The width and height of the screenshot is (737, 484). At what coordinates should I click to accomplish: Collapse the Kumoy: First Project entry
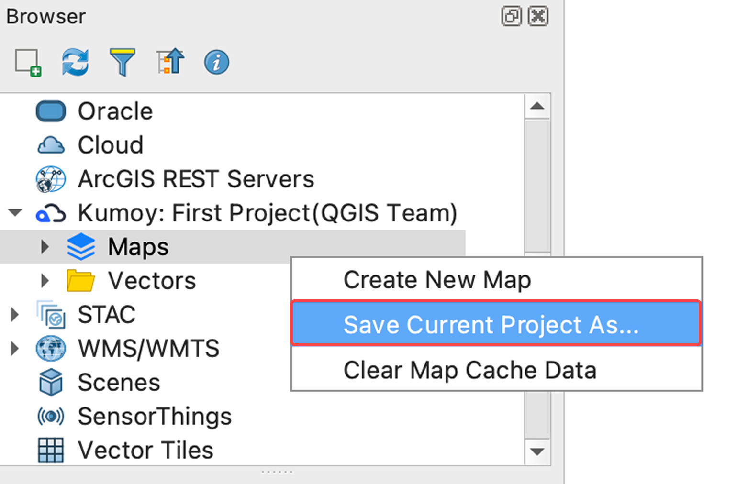click(x=15, y=212)
